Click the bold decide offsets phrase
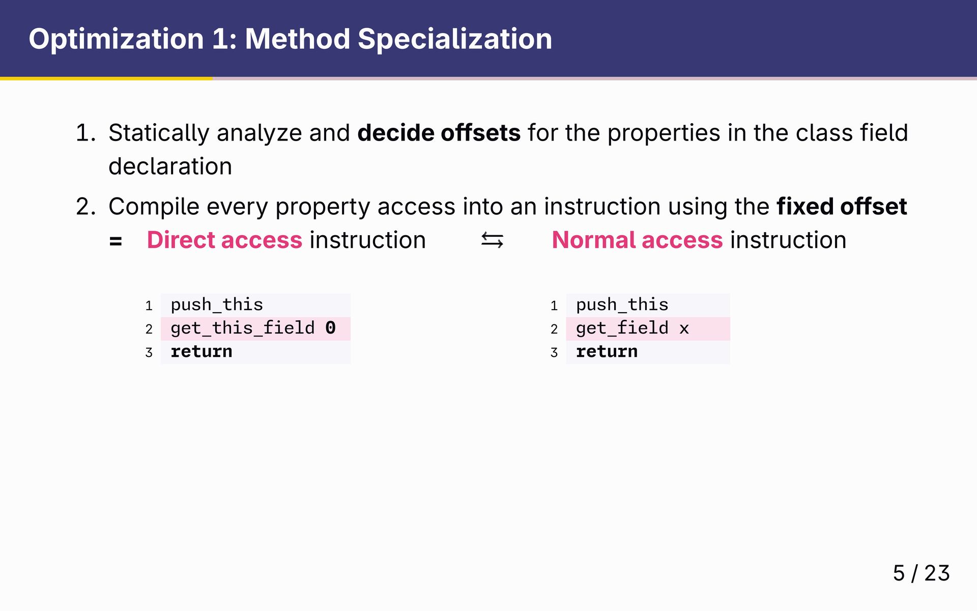This screenshot has height=611, width=977. tap(439, 133)
